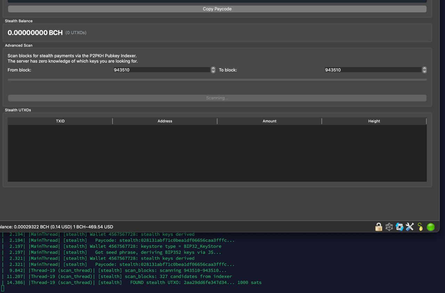Viewport: 445px width, 293px height.
Task: Focus the To block number field
Action: pyautogui.click(x=373, y=70)
